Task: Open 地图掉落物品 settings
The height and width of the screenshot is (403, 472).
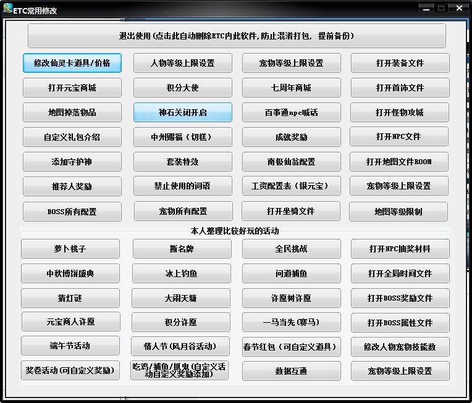Action: point(72,112)
